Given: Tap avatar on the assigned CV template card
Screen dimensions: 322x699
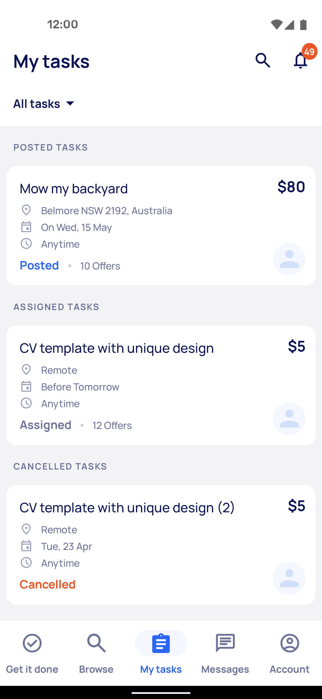Looking at the screenshot, I should point(289,419).
